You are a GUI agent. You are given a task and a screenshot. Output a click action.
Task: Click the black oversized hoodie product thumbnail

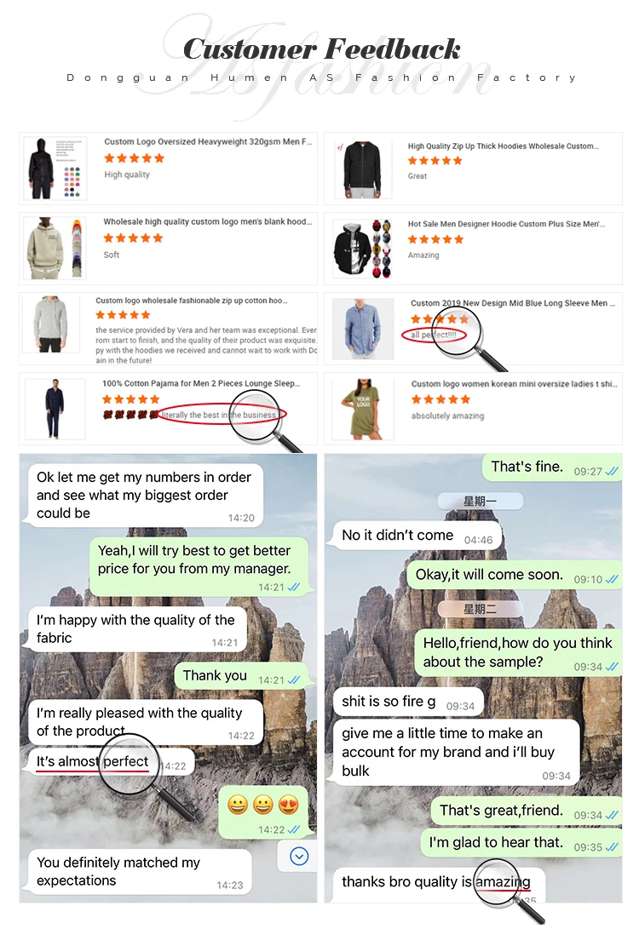pos(55,168)
